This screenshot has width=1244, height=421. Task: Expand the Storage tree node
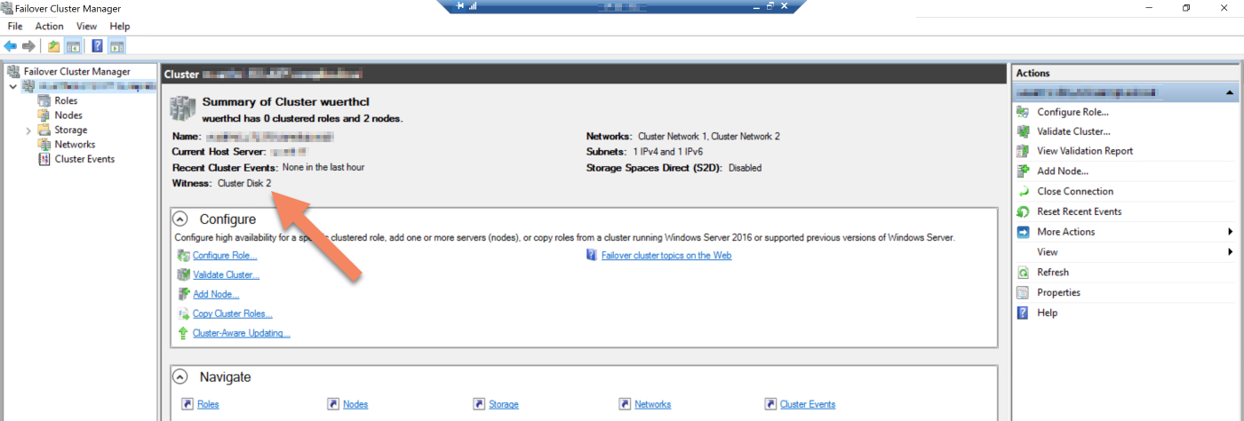coord(31,131)
